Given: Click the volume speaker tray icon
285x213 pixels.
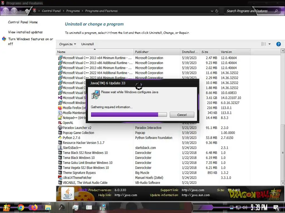Looking at the screenshot, I should (245, 207).
